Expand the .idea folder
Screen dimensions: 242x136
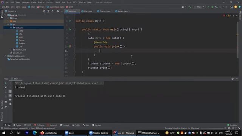(x=8, y=18)
